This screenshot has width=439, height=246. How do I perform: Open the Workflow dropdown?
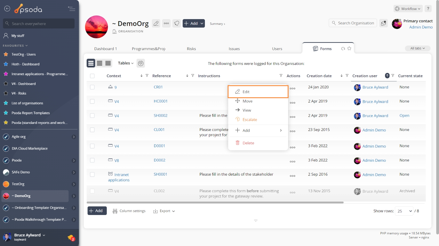click(x=408, y=9)
